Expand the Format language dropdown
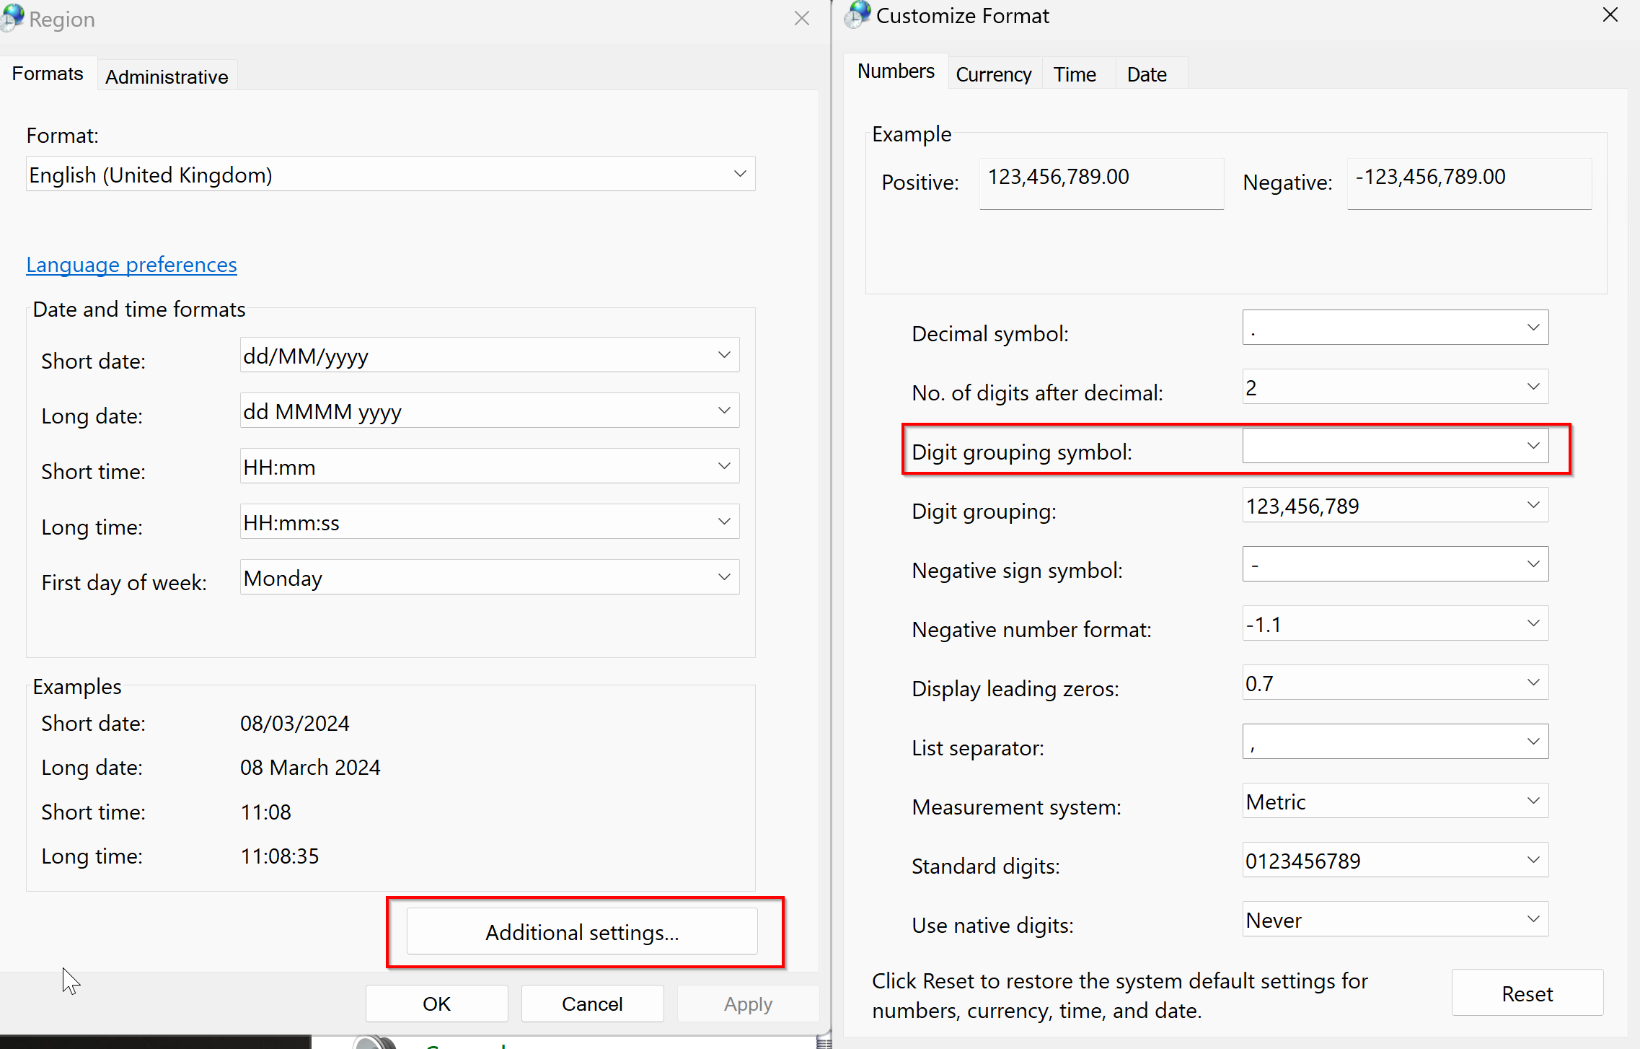The width and height of the screenshot is (1640, 1049). coord(739,174)
